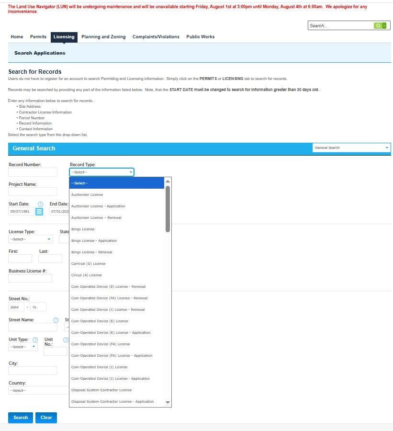Screen dimensions: 393x431
Task: Select Coin-Operated Device (FA) License option
Action: 116,344
